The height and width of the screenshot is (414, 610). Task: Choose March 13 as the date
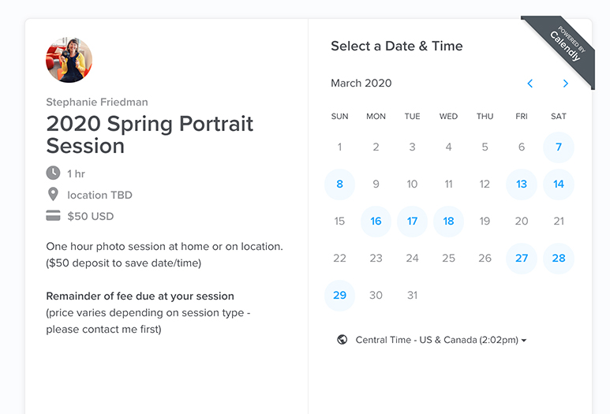522,185
